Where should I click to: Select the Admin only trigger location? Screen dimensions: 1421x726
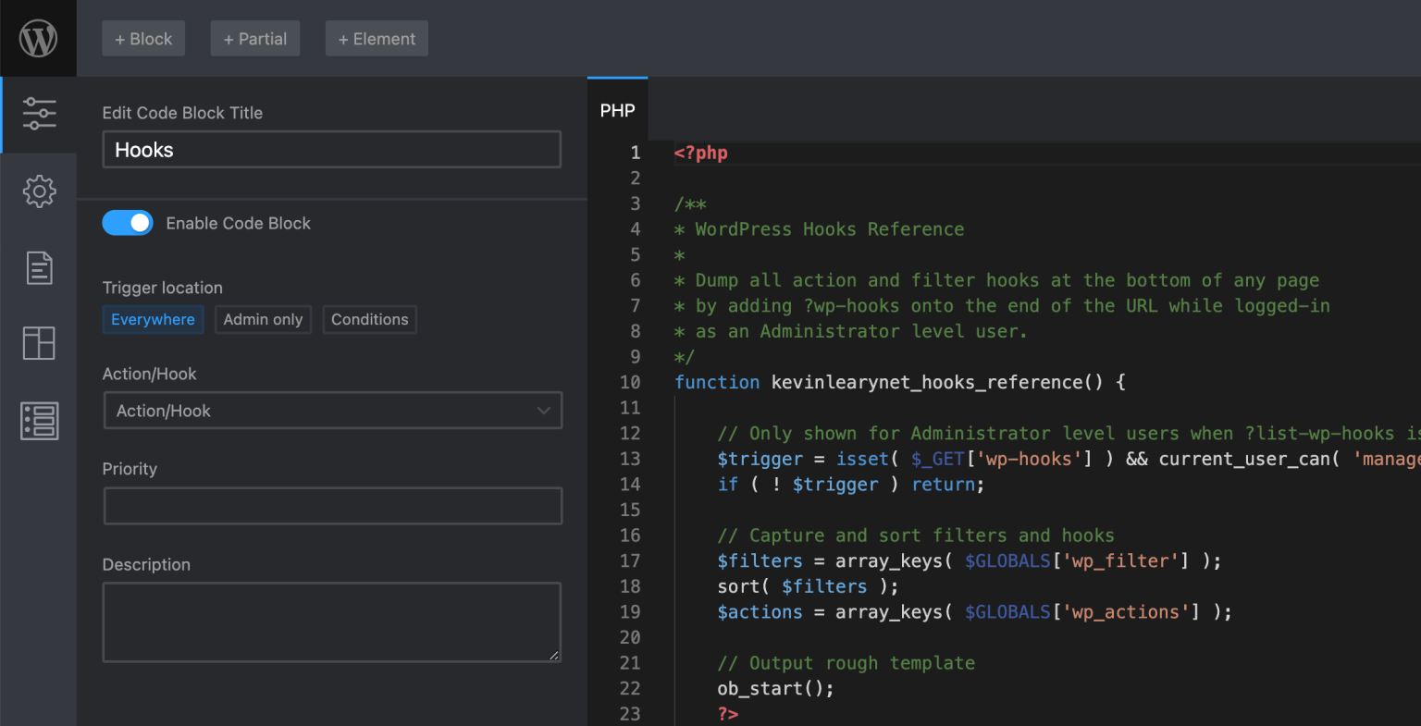coord(263,319)
